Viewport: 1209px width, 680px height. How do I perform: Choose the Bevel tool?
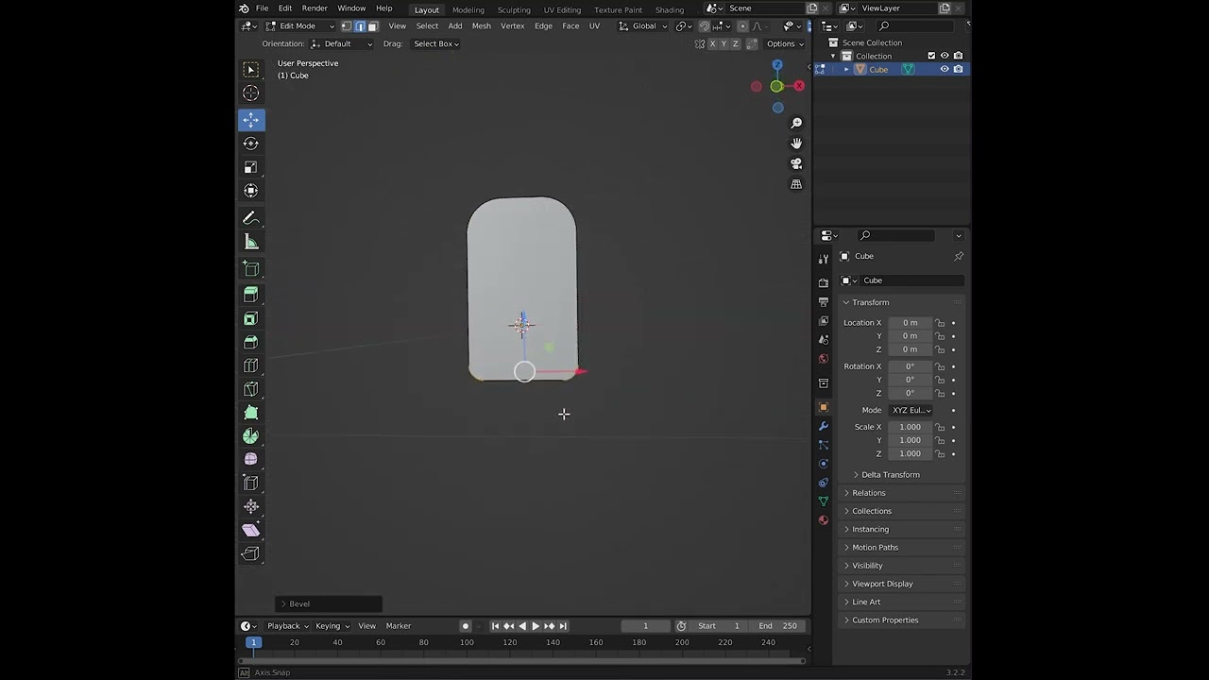point(251,342)
